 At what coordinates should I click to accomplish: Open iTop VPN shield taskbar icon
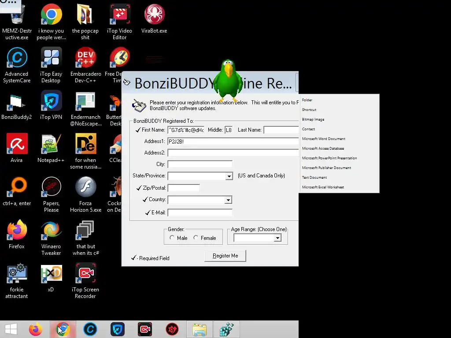[117, 329]
